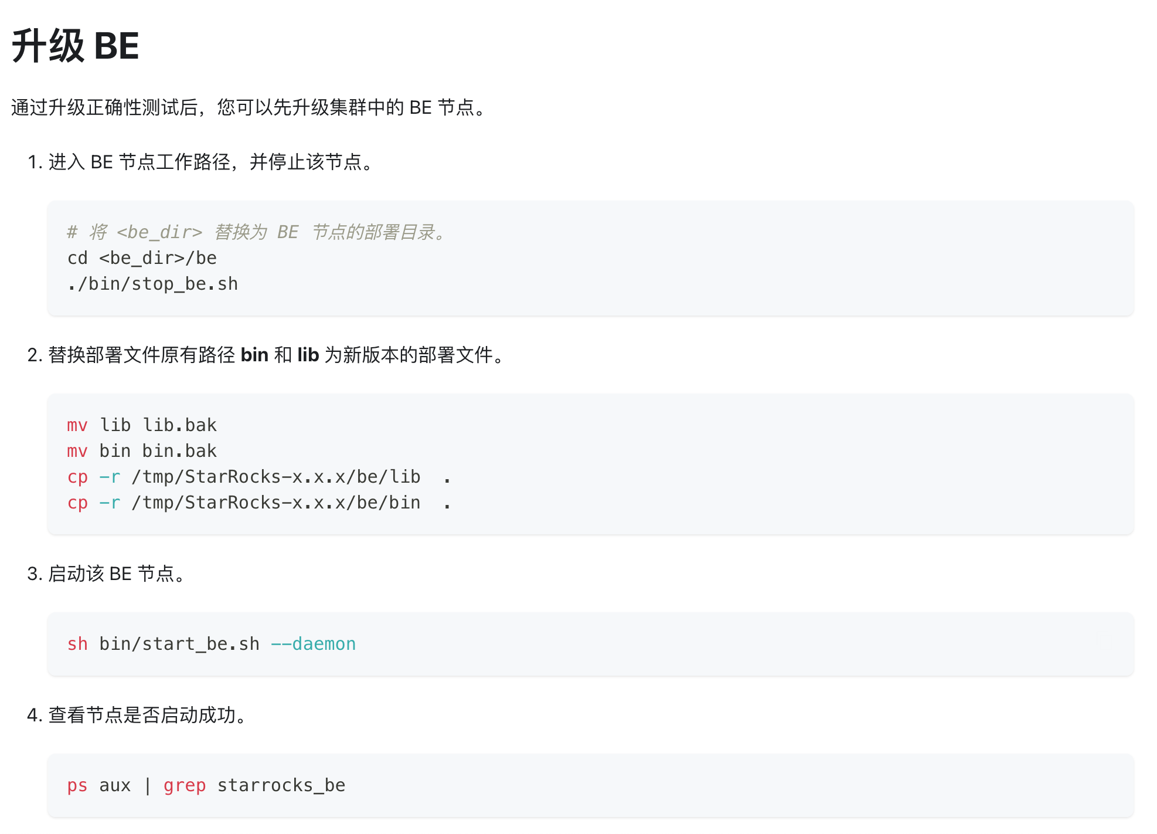Viewport: 1157px width, 834px height.
Task: Click the grep keyword in last code block
Action: pyautogui.click(x=185, y=785)
